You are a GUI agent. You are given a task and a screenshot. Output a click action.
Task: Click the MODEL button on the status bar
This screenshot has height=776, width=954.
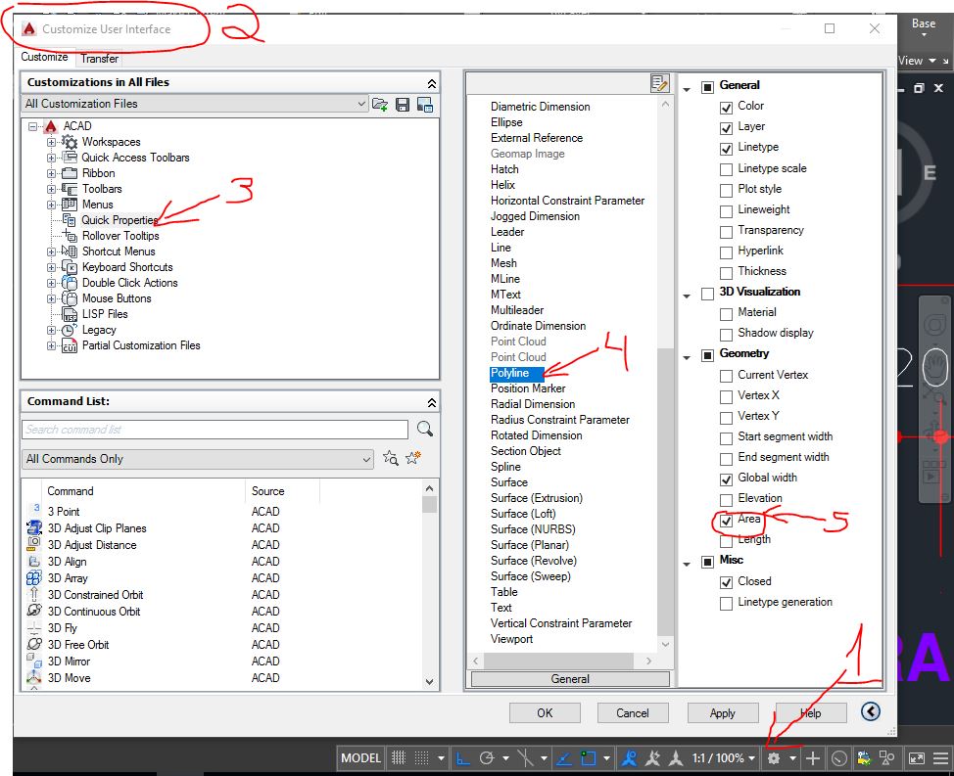[x=359, y=757]
